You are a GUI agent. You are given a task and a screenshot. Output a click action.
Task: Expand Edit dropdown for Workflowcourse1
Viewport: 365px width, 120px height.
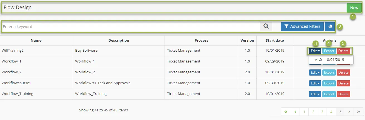pos(315,83)
